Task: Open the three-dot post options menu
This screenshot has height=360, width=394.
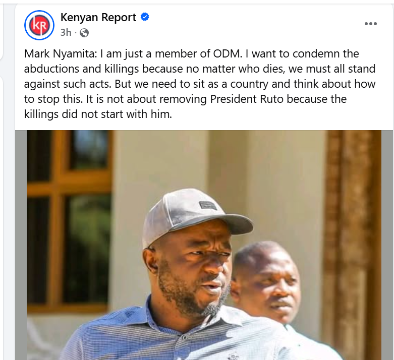Action: point(371,24)
